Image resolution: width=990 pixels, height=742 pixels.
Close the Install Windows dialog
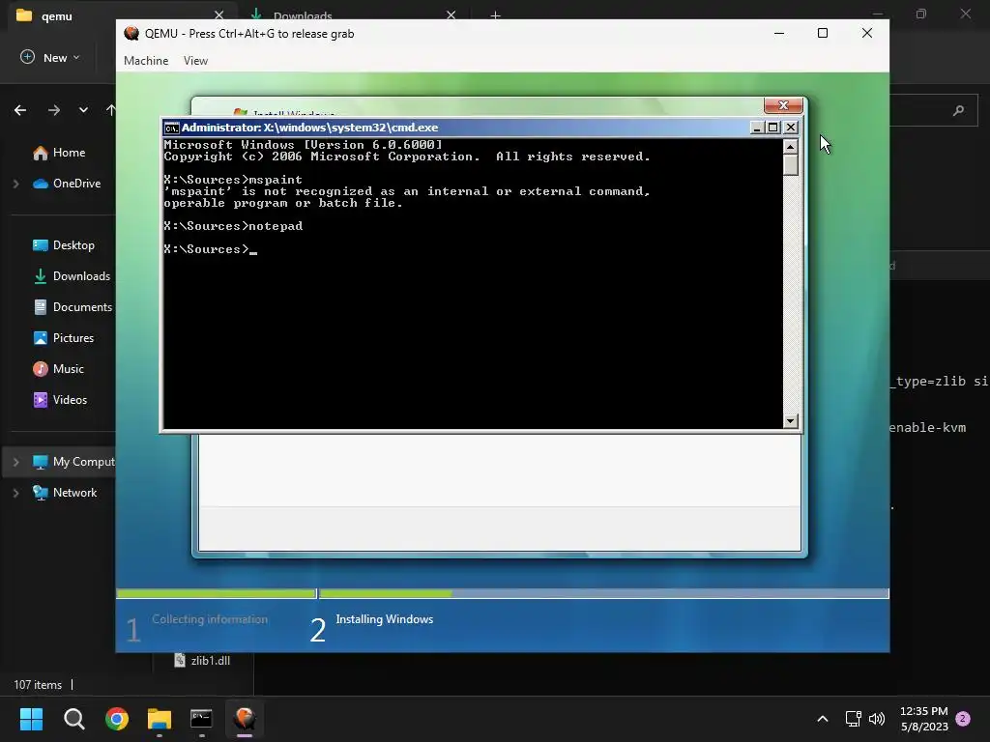(783, 104)
